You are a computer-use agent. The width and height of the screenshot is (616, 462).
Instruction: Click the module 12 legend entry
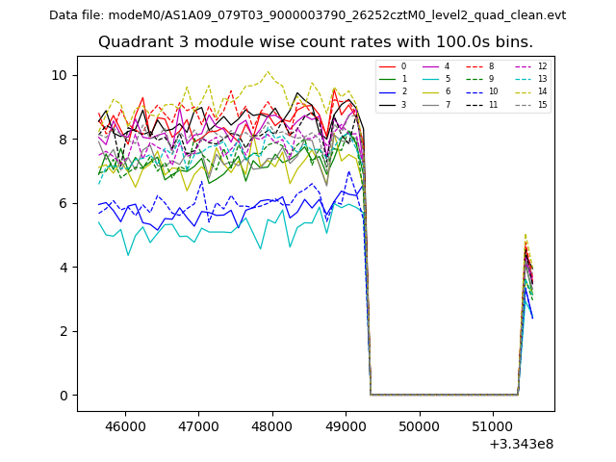[x=527, y=66]
